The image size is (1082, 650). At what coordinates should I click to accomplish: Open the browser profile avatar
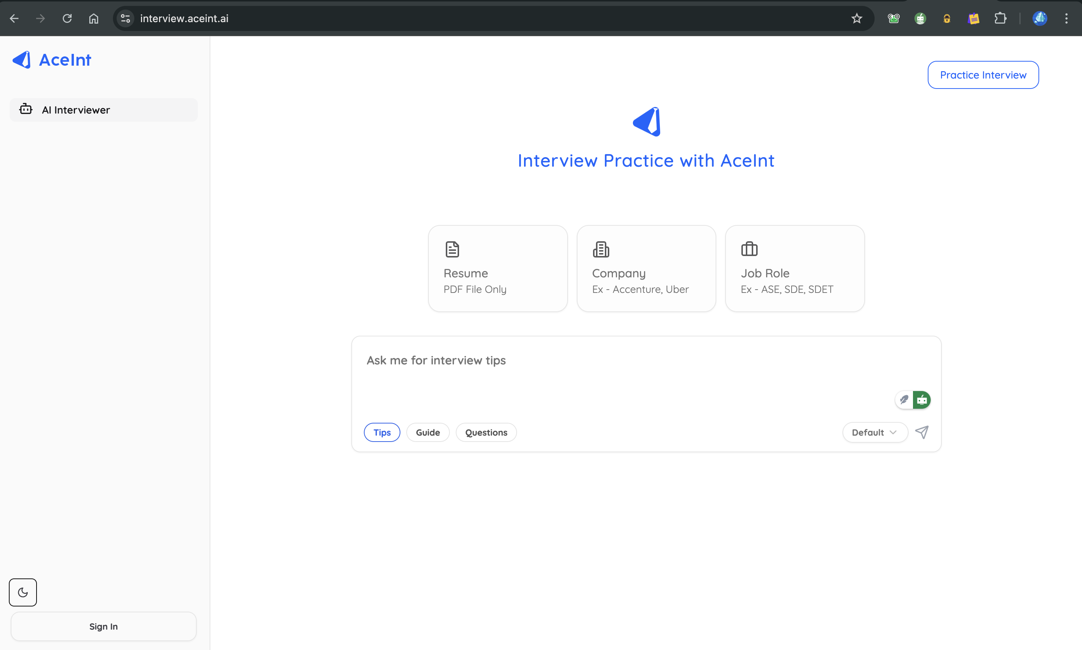point(1040,18)
